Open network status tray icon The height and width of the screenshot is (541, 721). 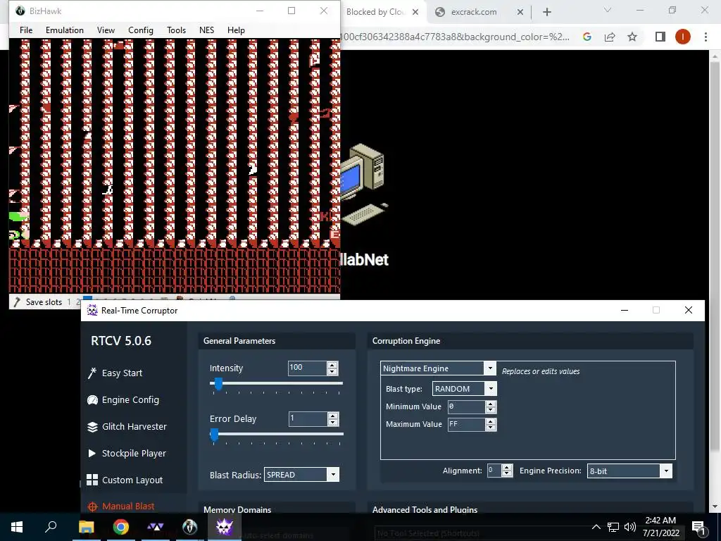tap(613, 527)
